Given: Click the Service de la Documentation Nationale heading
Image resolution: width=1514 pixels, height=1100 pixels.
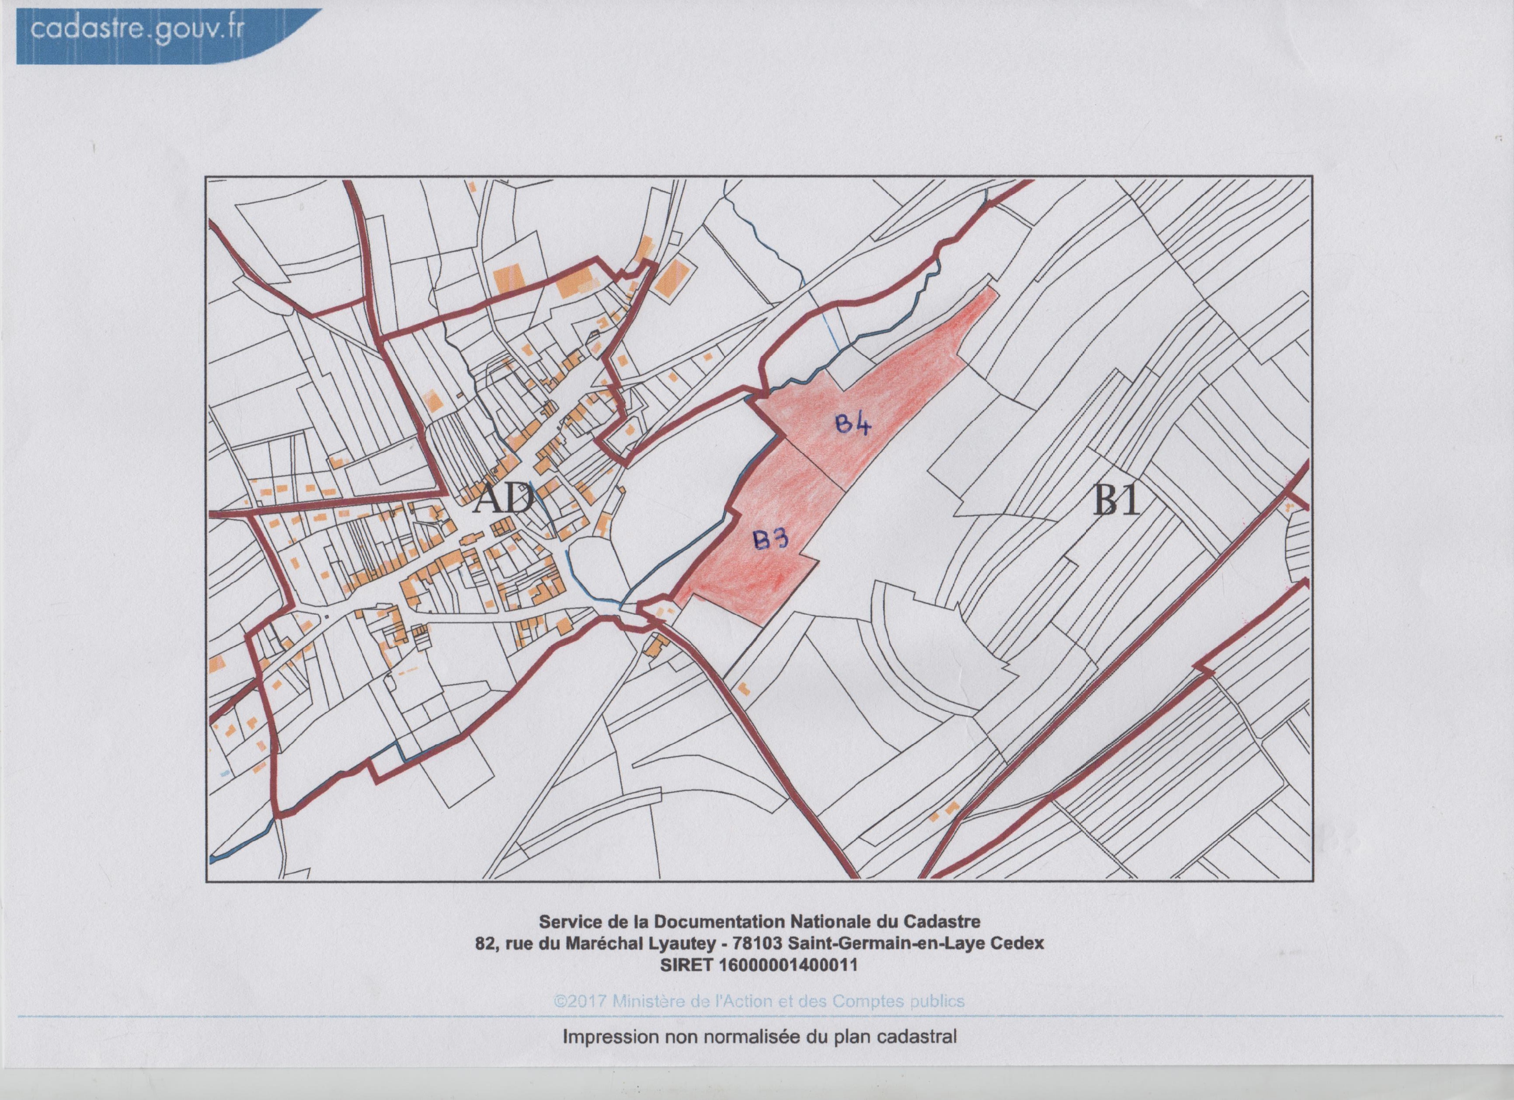Looking at the screenshot, I should (x=759, y=922).
